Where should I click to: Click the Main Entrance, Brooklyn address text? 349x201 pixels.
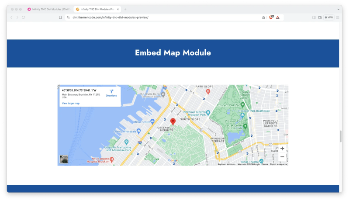click(x=81, y=96)
